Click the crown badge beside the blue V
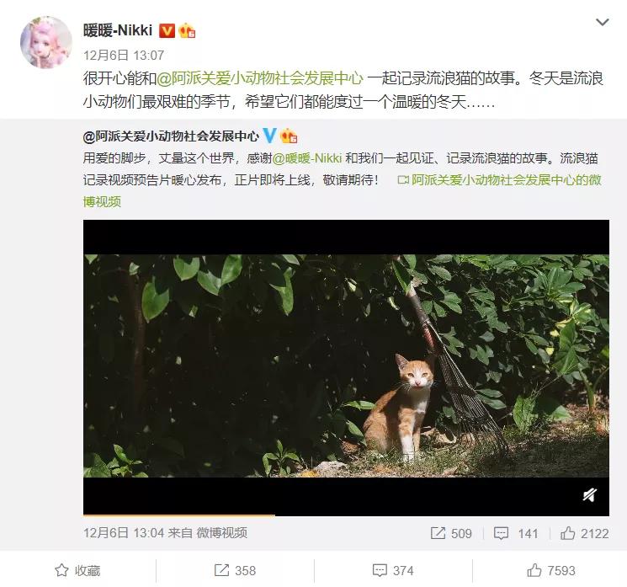Screen dimensions: 627x587 (x=289, y=136)
